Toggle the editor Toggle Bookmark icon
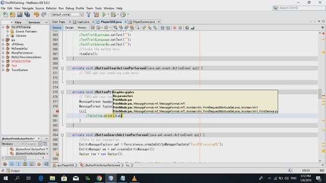This screenshot has height=183, width=326. pyautogui.click(x=155, y=27)
